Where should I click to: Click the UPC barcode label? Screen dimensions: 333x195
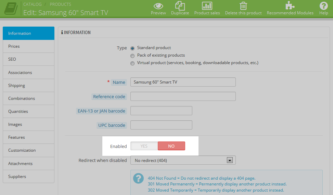[112, 125]
